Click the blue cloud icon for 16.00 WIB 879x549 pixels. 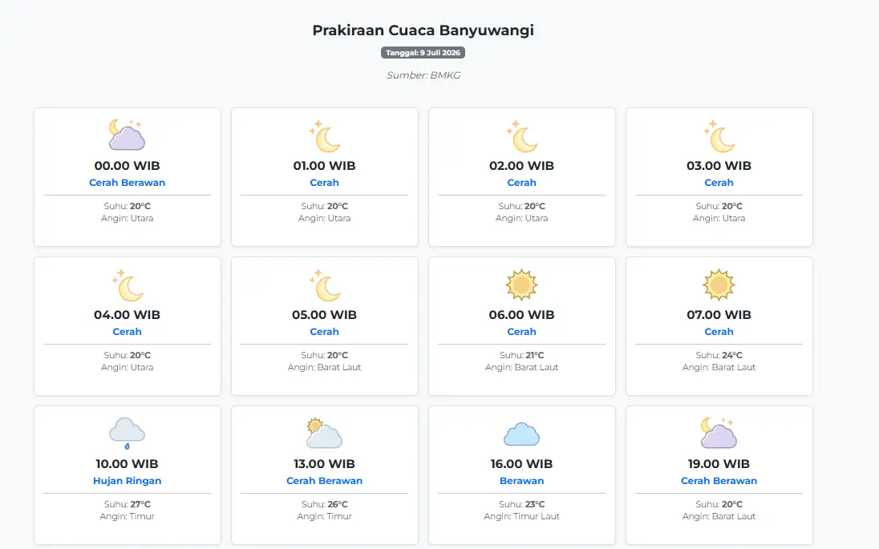(522, 434)
